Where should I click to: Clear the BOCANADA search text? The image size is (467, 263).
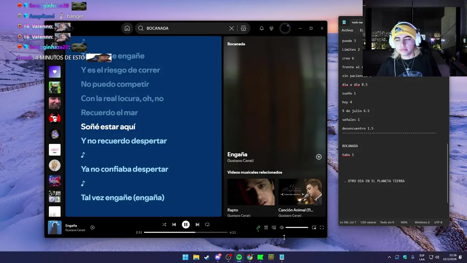point(231,28)
